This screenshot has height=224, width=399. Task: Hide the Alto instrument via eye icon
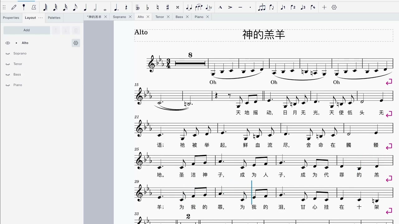(x=8, y=43)
